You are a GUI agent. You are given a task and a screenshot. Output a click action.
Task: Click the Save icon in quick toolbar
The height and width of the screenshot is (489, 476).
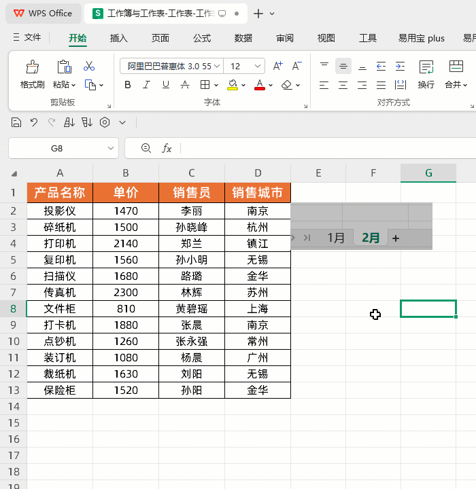click(x=16, y=122)
